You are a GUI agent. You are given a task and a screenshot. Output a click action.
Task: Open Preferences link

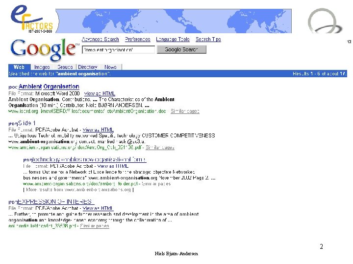coord(138,39)
